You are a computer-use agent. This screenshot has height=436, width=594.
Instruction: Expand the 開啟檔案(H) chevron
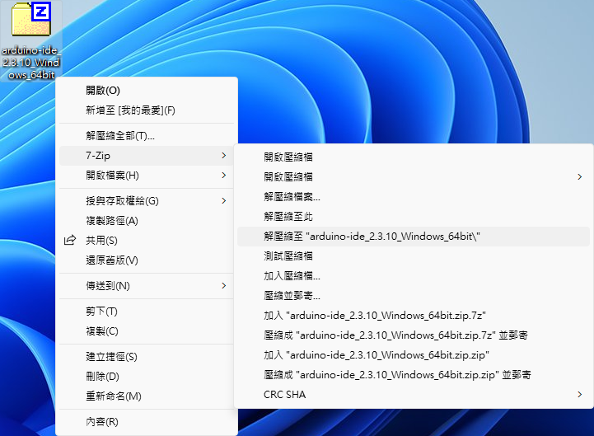click(224, 176)
